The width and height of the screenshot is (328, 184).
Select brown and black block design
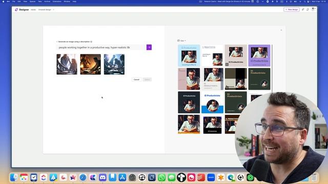[x=236, y=79]
